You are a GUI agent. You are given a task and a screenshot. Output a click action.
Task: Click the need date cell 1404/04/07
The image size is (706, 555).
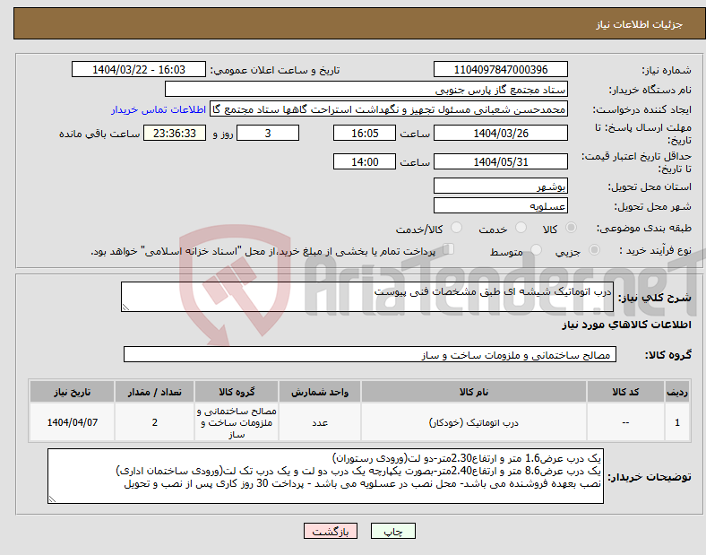pos(72,422)
